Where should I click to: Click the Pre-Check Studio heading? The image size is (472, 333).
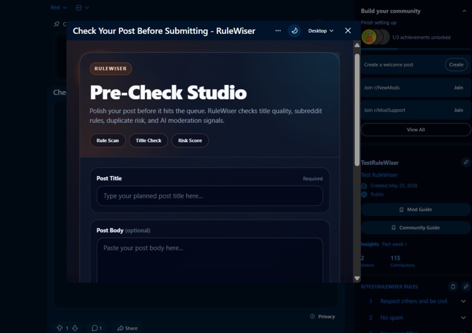(168, 92)
